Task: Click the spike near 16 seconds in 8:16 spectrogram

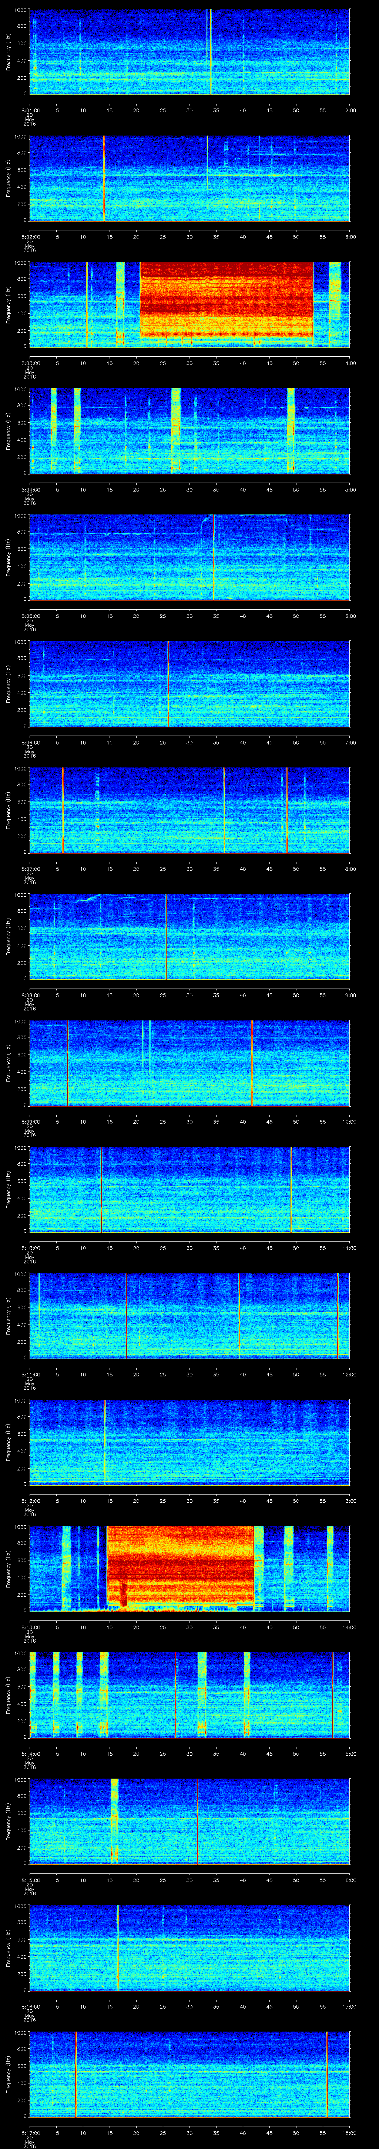Action: coord(118,1947)
